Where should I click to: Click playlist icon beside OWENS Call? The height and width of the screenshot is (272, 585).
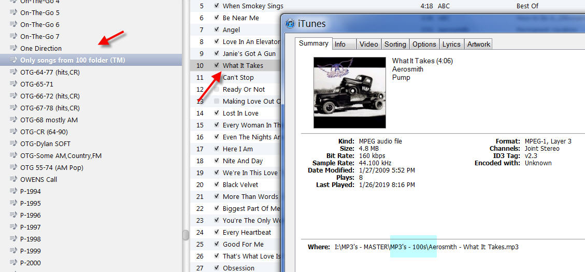(14, 179)
